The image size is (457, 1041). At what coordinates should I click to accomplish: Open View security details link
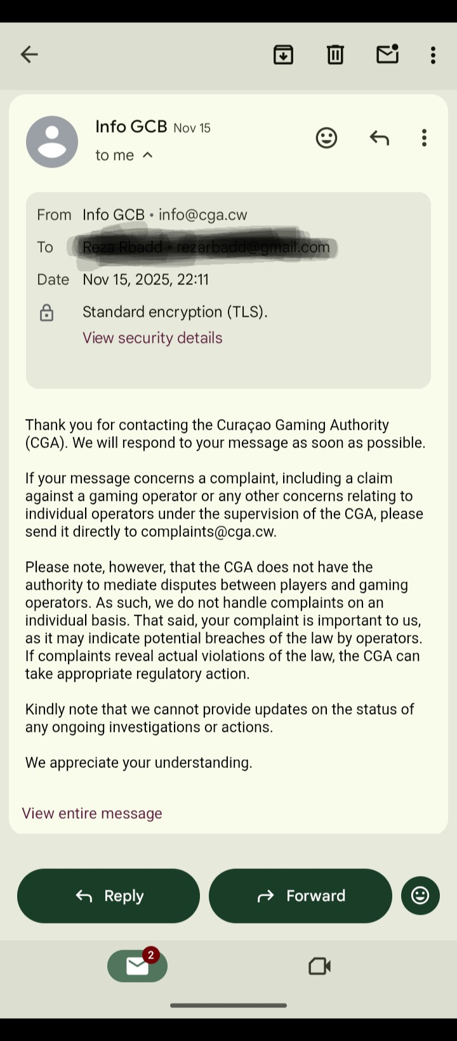pyautogui.click(x=152, y=338)
